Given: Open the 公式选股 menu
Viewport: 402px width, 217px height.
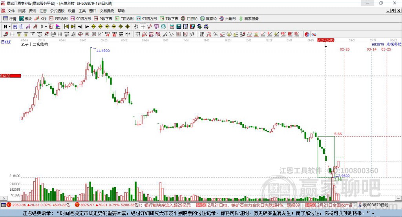Looking at the screenshot, I should click(x=57, y=11).
